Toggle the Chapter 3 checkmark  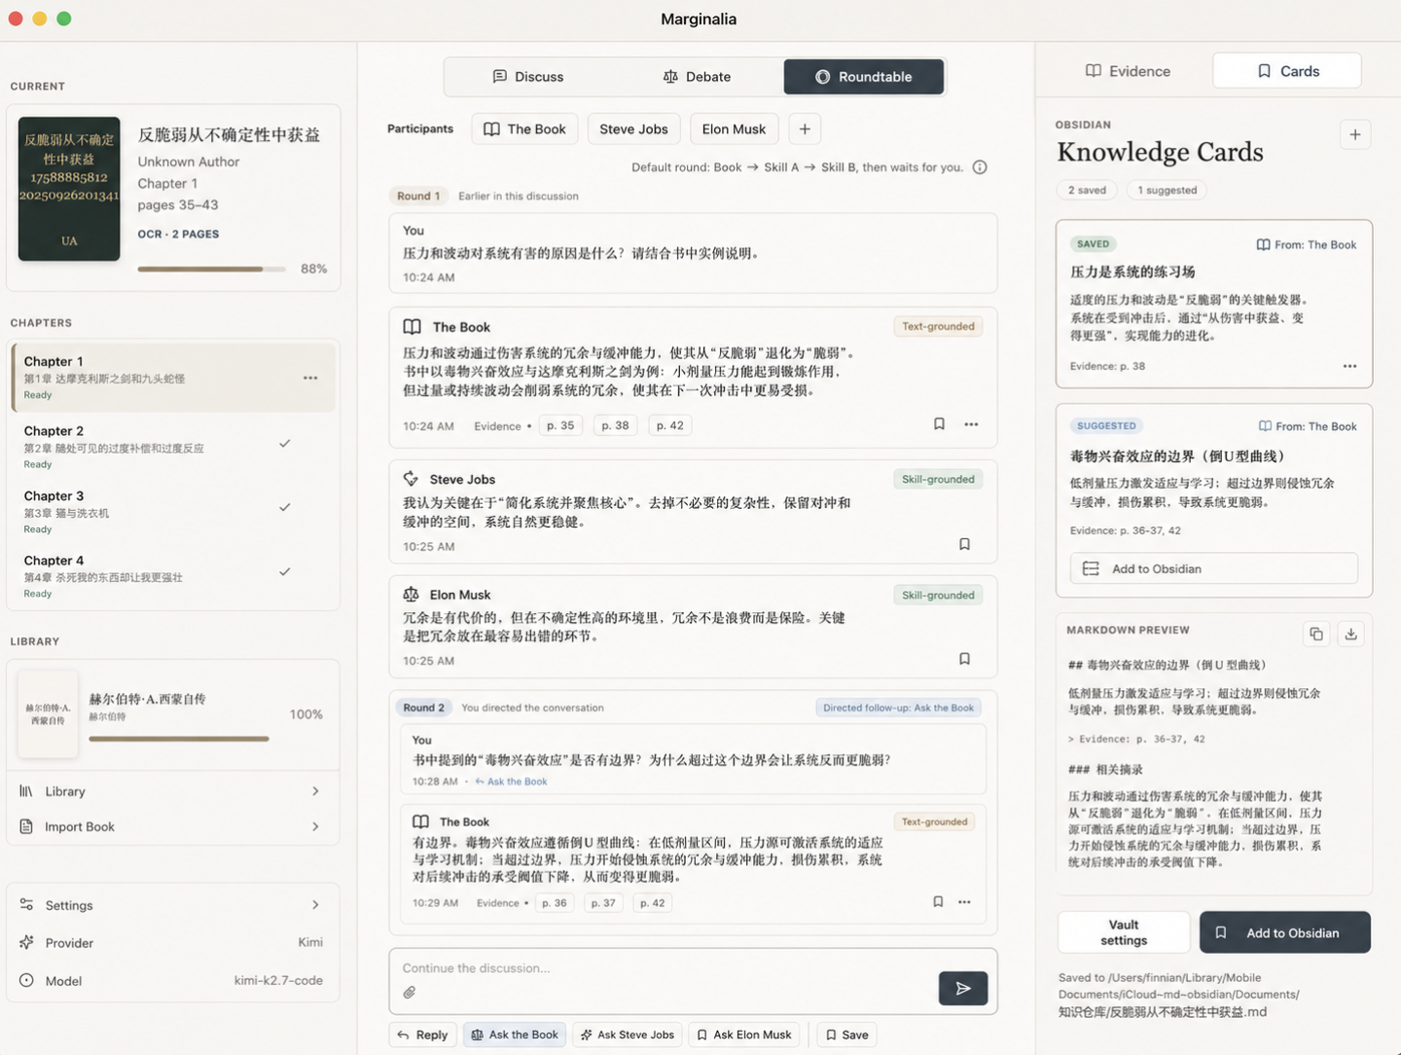pyautogui.click(x=285, y=507)
